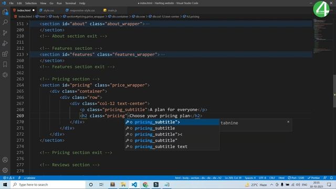Click the tabnine status bar item
336x189 pixels.
click(x=29, y=178)
